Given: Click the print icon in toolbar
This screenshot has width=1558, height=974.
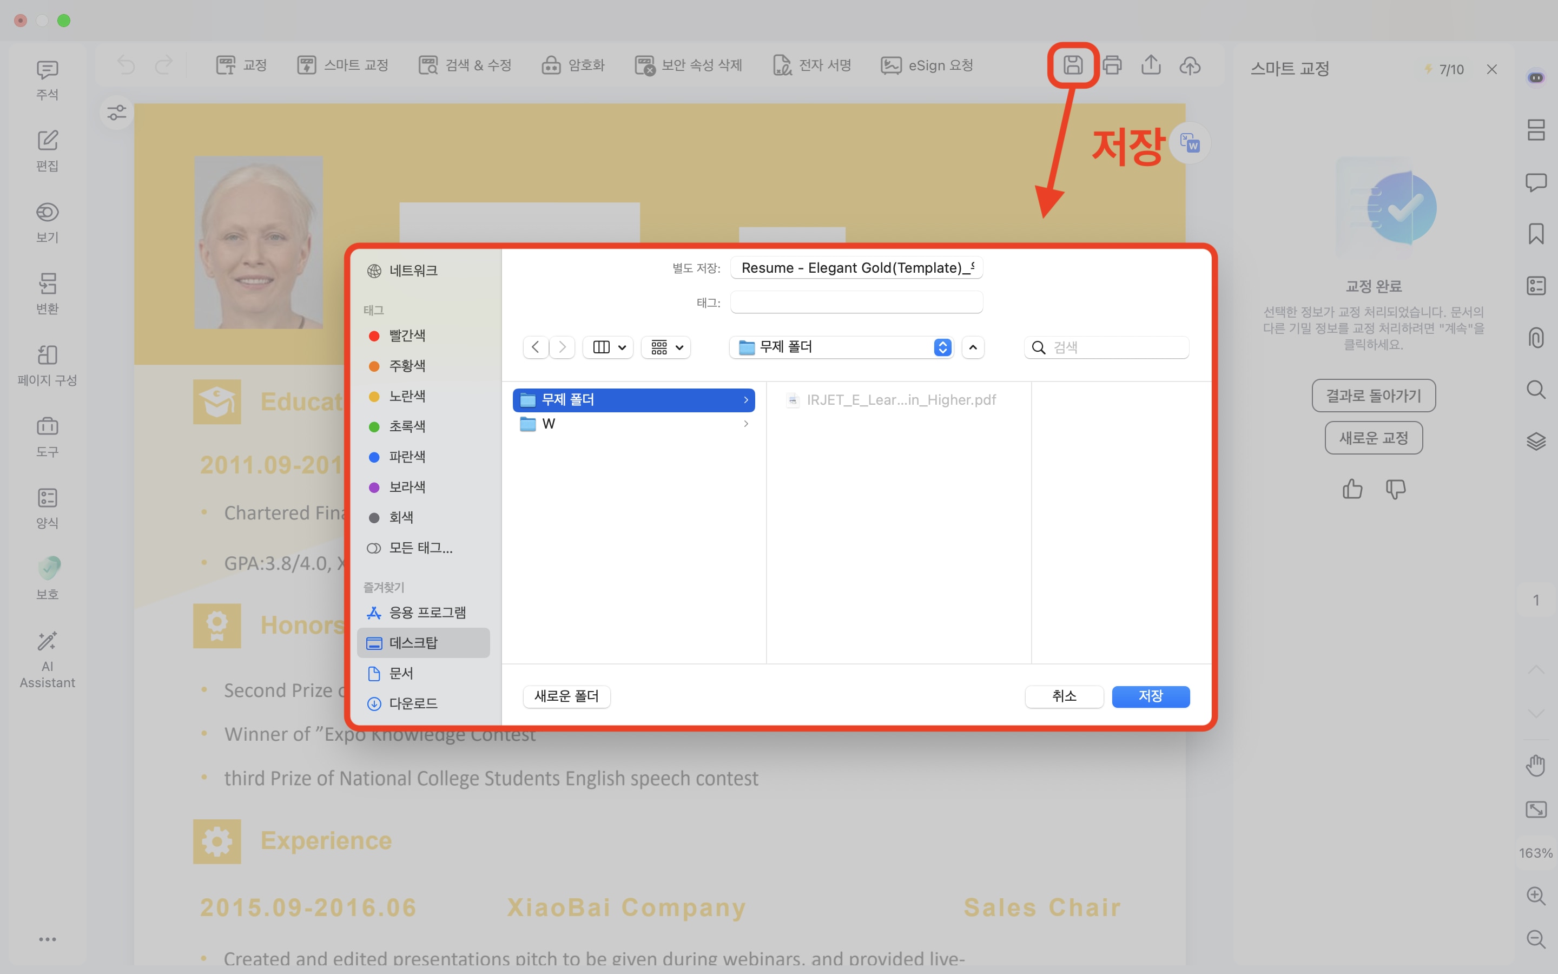Looking at the screenshot, I should (1112, 65).
